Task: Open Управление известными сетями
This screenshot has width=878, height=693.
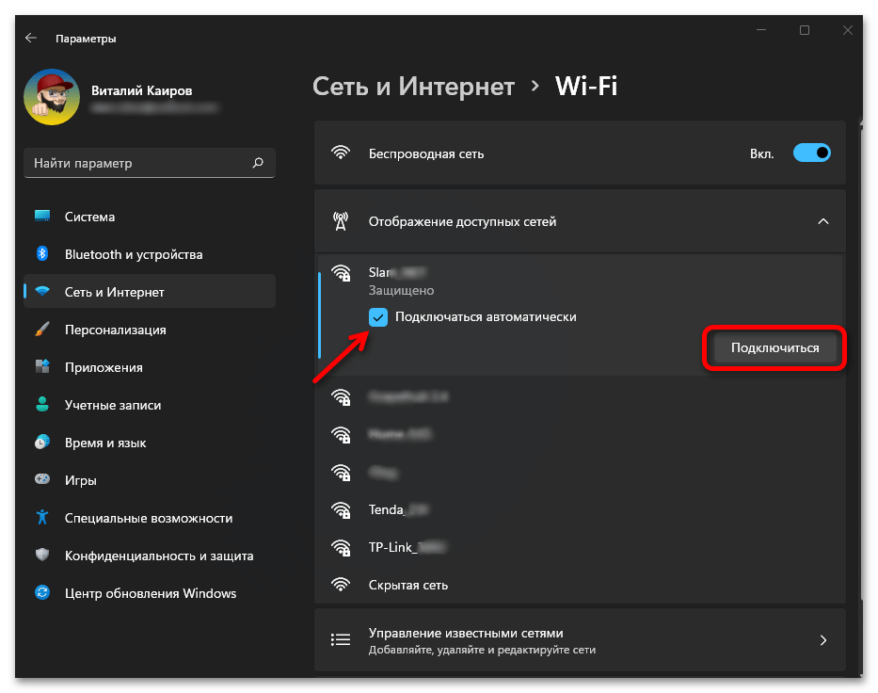Action: (580, 639)
